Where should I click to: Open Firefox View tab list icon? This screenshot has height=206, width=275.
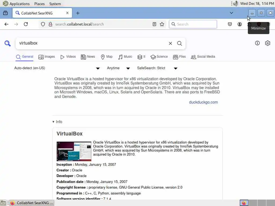point(5,13)
